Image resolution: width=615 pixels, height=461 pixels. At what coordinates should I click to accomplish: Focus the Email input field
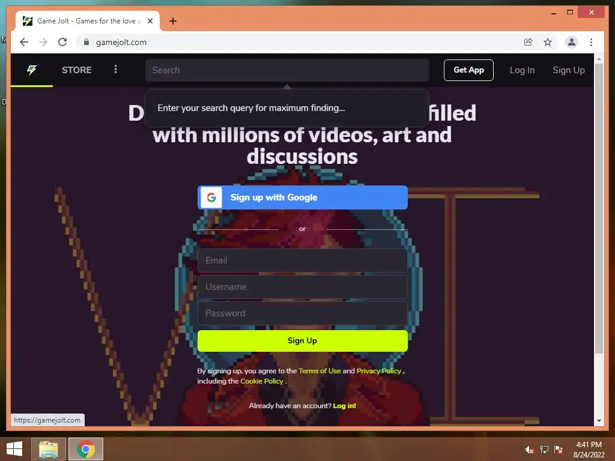click(303, 261)
